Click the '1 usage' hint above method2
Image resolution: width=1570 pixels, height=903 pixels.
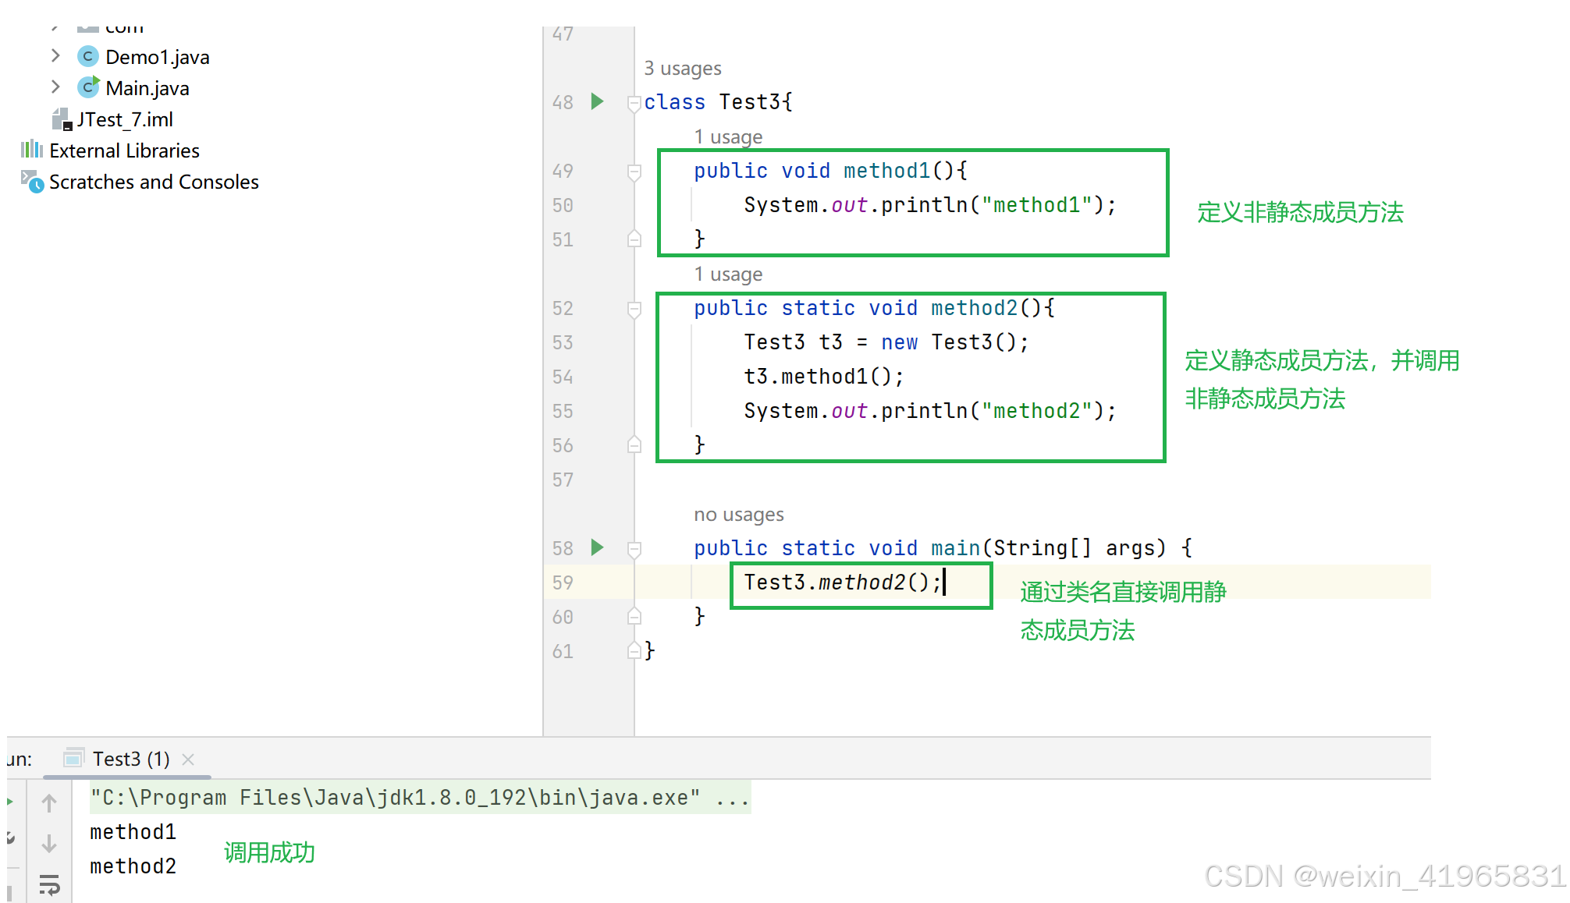(727, 274)
